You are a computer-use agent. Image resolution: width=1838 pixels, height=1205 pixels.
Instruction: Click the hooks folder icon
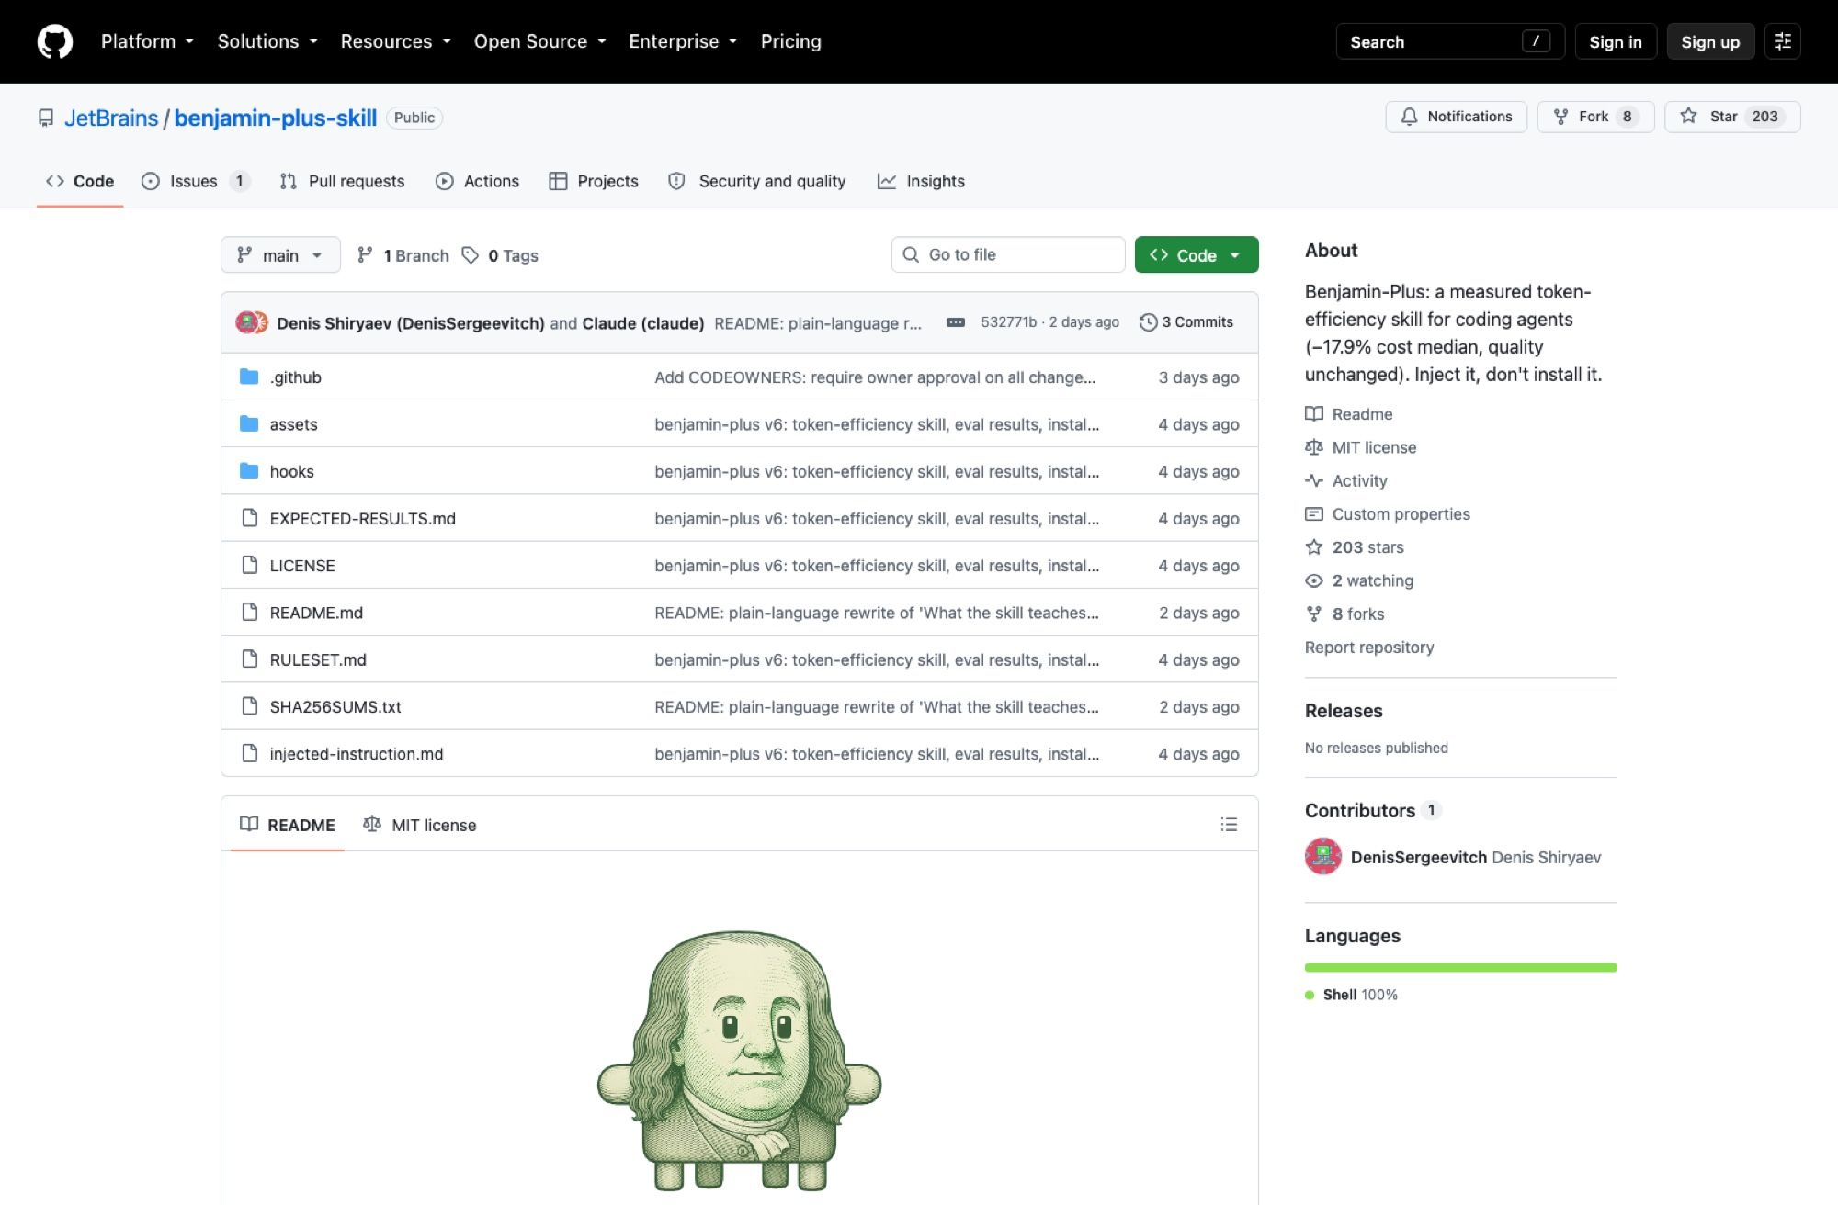[249, 471]
